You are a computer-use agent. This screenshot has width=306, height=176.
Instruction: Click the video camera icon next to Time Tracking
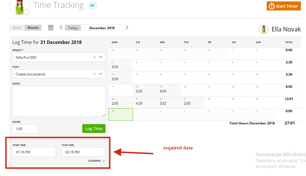92,5
